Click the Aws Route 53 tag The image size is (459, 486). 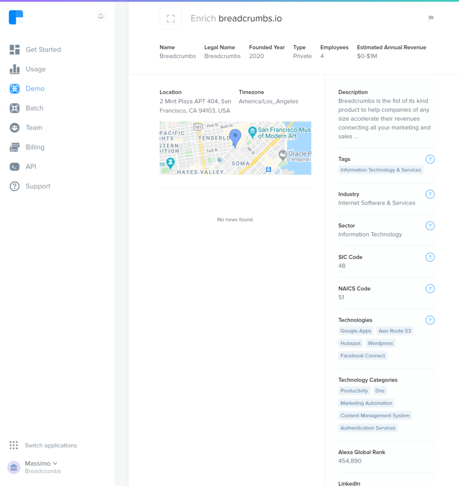tap(394, 331)
